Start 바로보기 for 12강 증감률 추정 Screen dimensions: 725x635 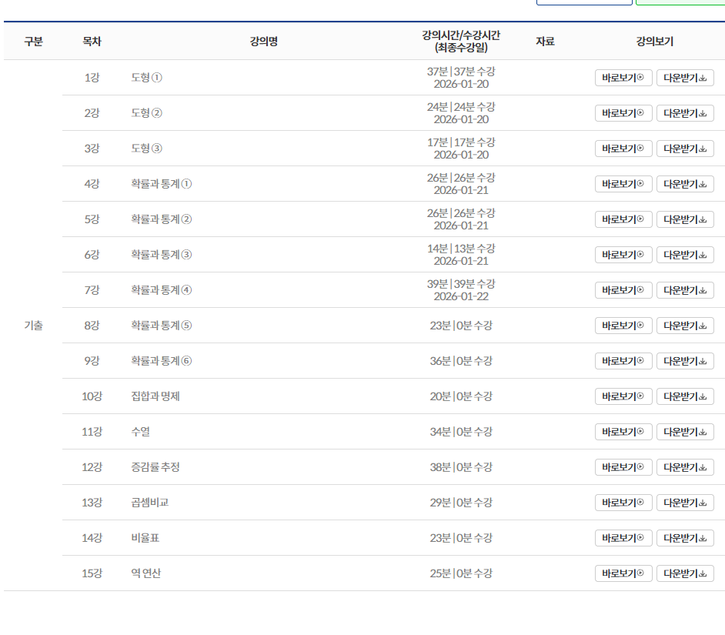click(623, 467)
